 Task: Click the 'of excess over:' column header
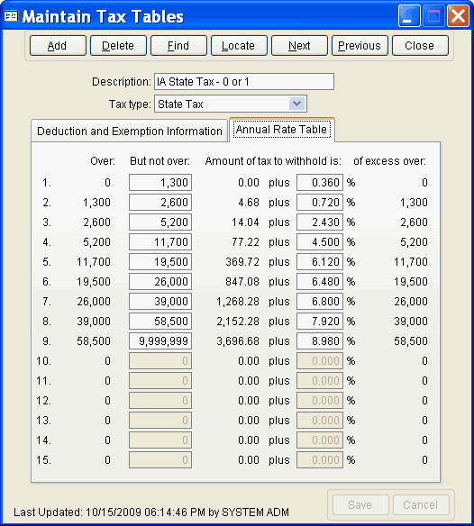389,161
